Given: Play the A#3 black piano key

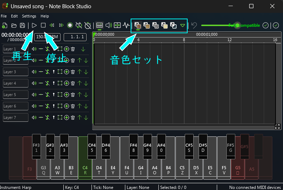Looking at the screenshot, I should click(64, 146).
